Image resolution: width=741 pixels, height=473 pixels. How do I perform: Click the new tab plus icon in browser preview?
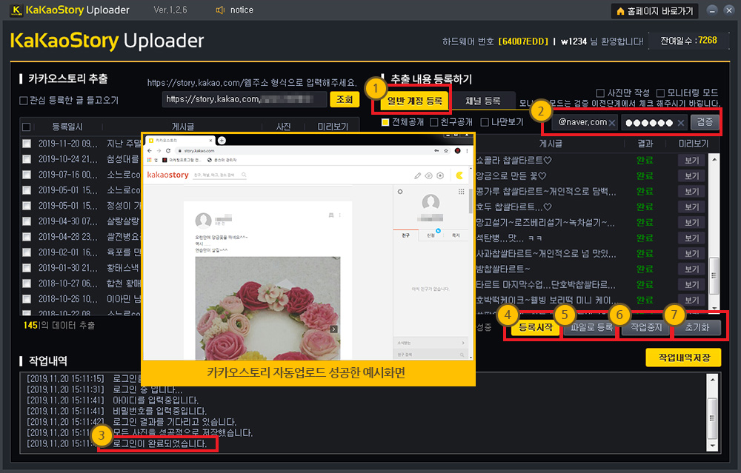tap(222, 140)
